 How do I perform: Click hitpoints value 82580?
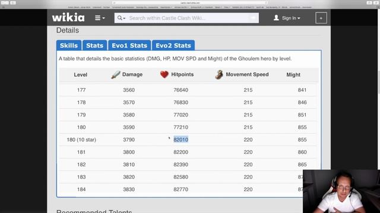[x=180, y=177]
